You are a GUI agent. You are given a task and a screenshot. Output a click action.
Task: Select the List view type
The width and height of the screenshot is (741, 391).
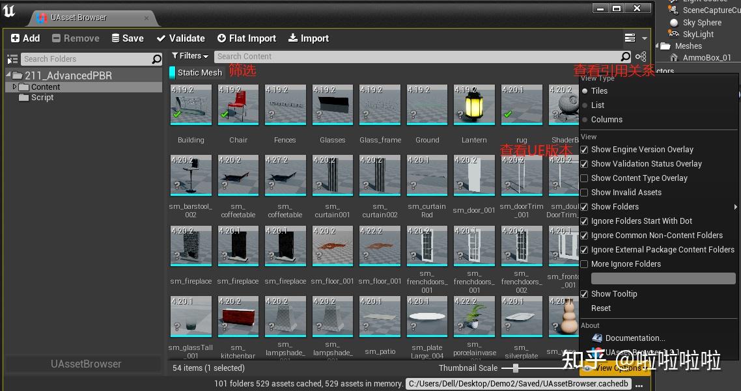coord(594,105)
